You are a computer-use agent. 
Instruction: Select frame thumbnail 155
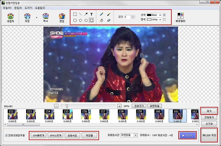pyautogui.click(x=68, y=116)
